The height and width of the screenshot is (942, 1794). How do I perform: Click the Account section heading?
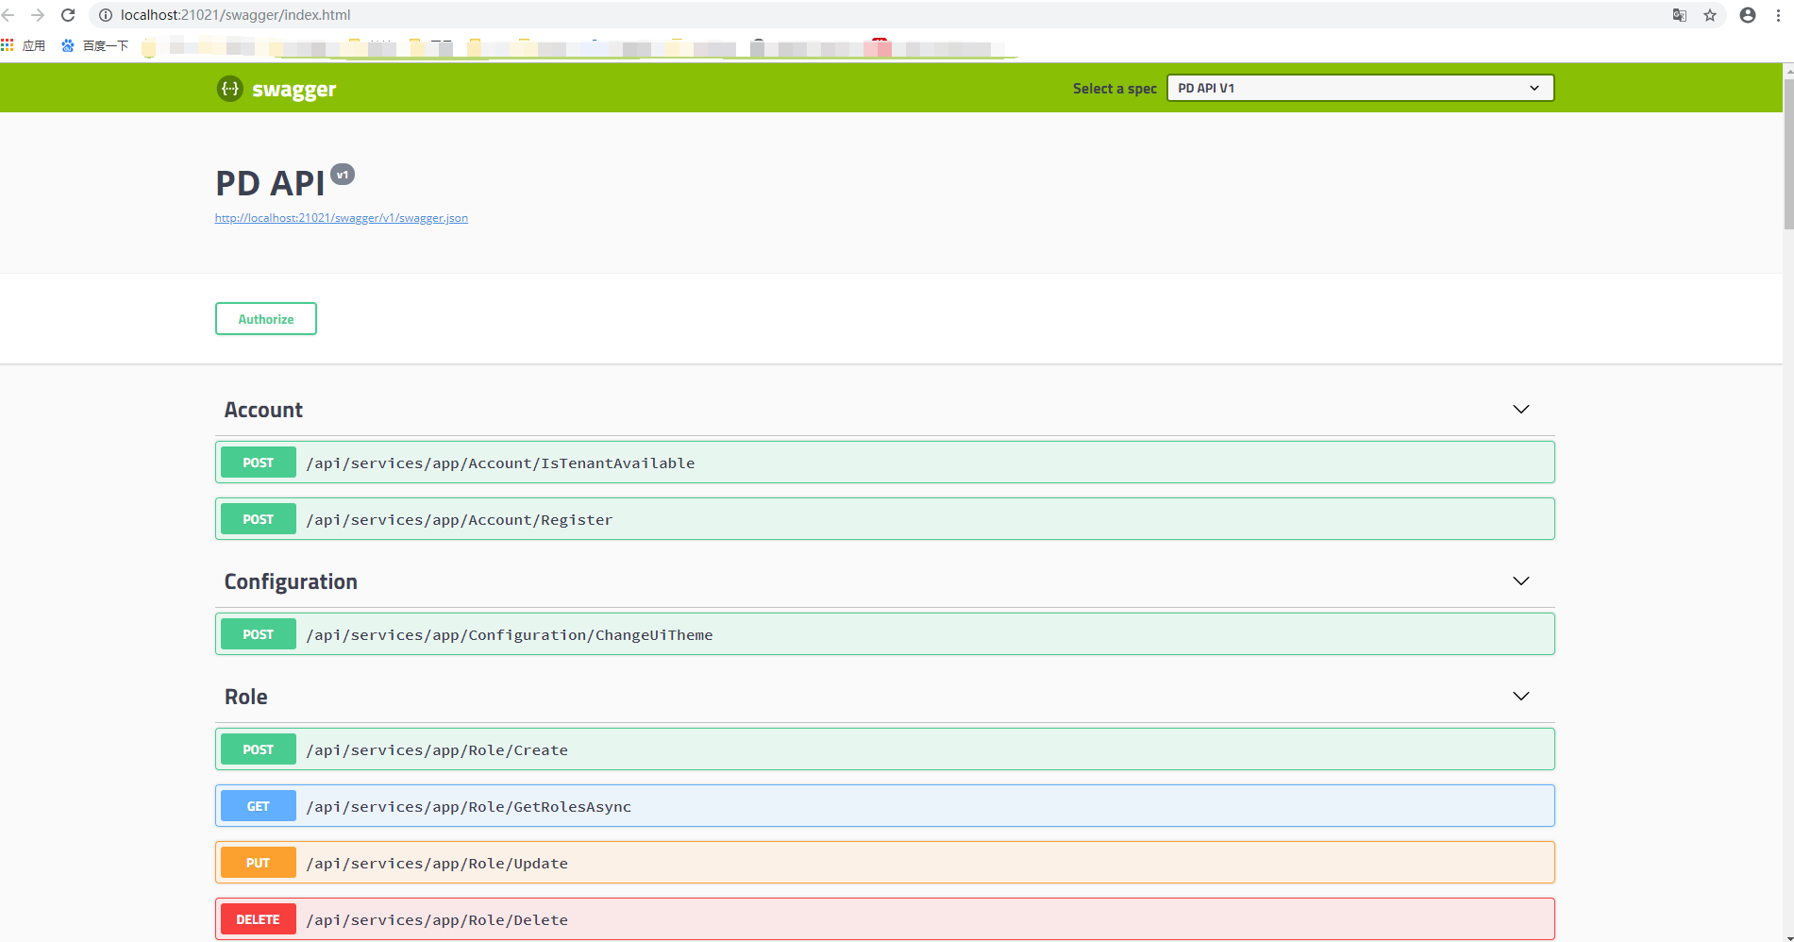tap(263, 410)
